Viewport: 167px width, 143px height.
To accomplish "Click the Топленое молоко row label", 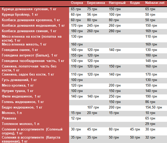I will 20,124.
